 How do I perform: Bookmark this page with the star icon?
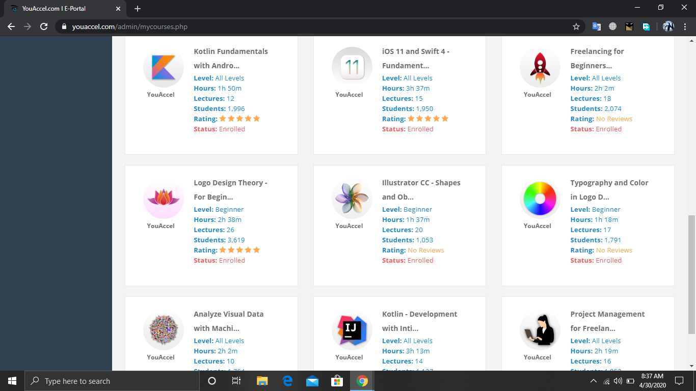coord(576,26)
